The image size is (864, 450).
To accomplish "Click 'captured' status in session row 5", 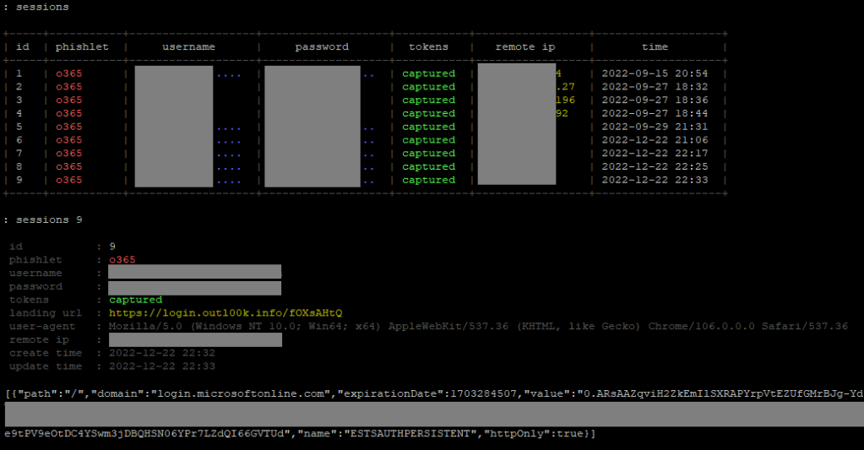I will pyautogui.click(x=428, y=127).
